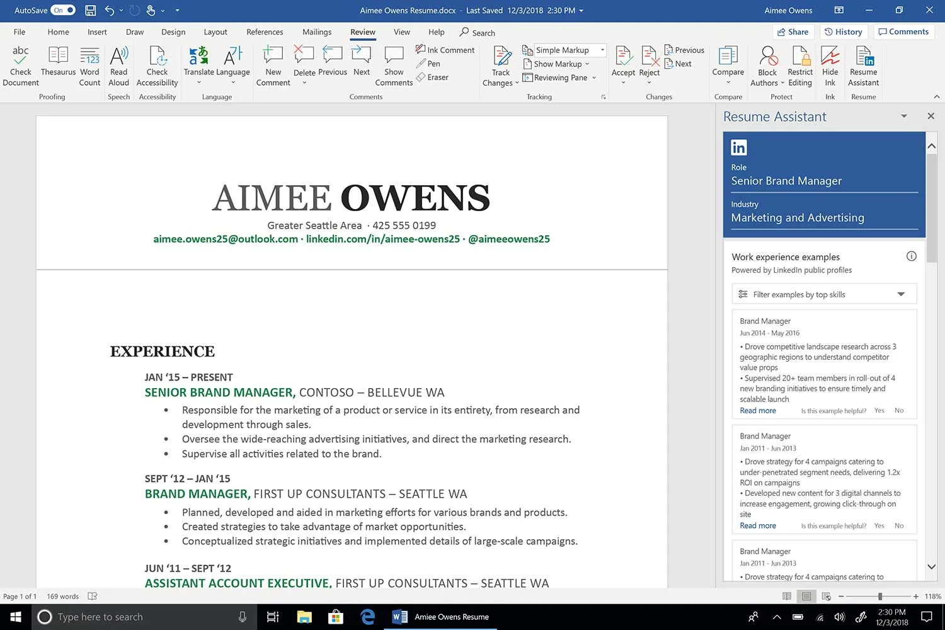Select the Eraser ink tool

[x=432, y=77]
